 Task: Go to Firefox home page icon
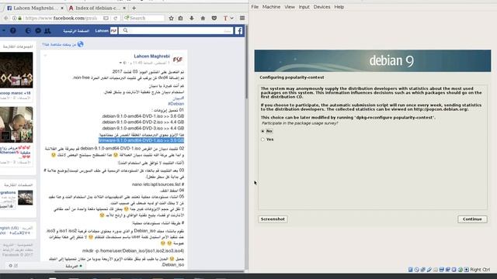tap(203, 18)
